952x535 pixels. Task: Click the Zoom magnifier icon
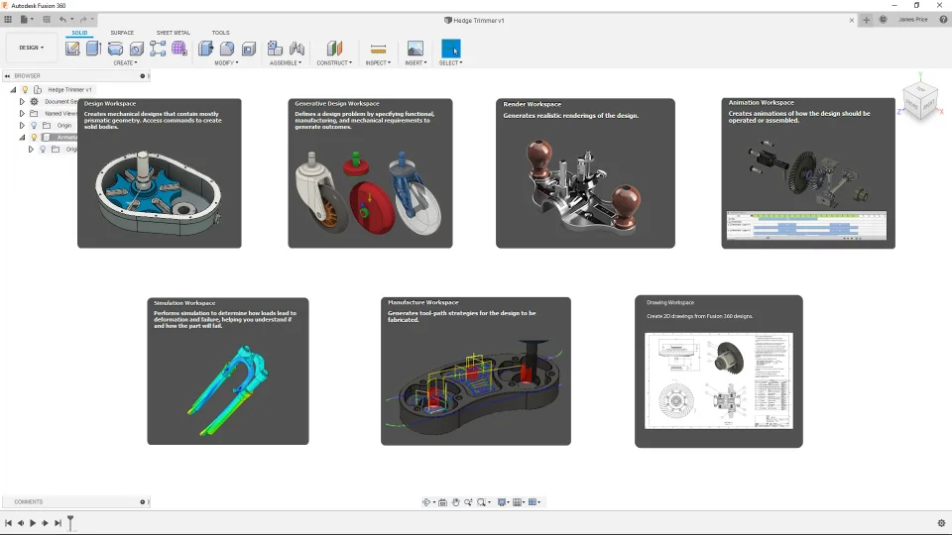tap(468, 502)
